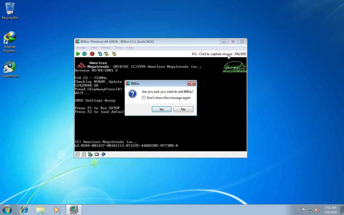Select Supermium desktop shortcut
Viewport: 344px width, 215px height.
click(x=10, y=69)
